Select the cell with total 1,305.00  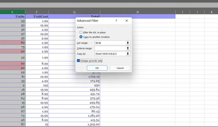(x=74, y=124)
